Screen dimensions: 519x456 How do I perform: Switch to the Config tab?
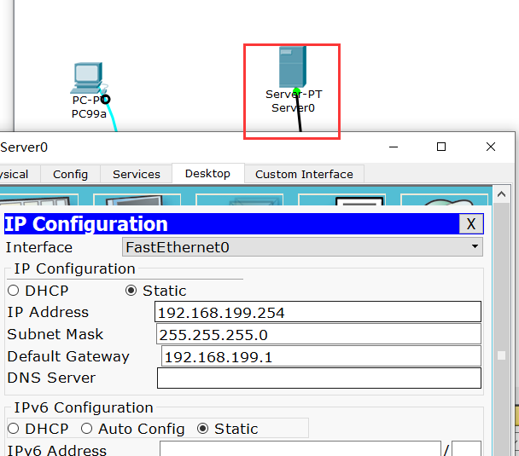coord(70,174)
